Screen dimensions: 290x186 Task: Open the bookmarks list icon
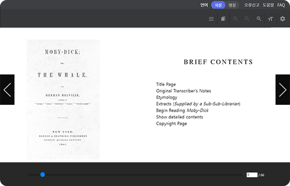pyautogui.click(x=223, y=19)
